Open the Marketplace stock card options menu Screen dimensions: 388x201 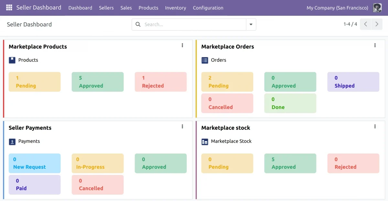tap(375, 126)
